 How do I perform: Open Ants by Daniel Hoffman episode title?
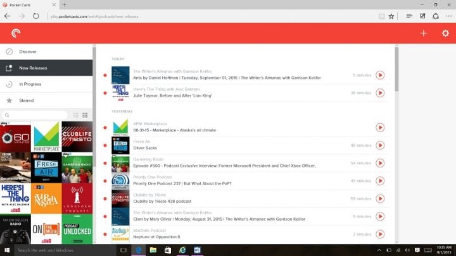(x=227, y=78)
